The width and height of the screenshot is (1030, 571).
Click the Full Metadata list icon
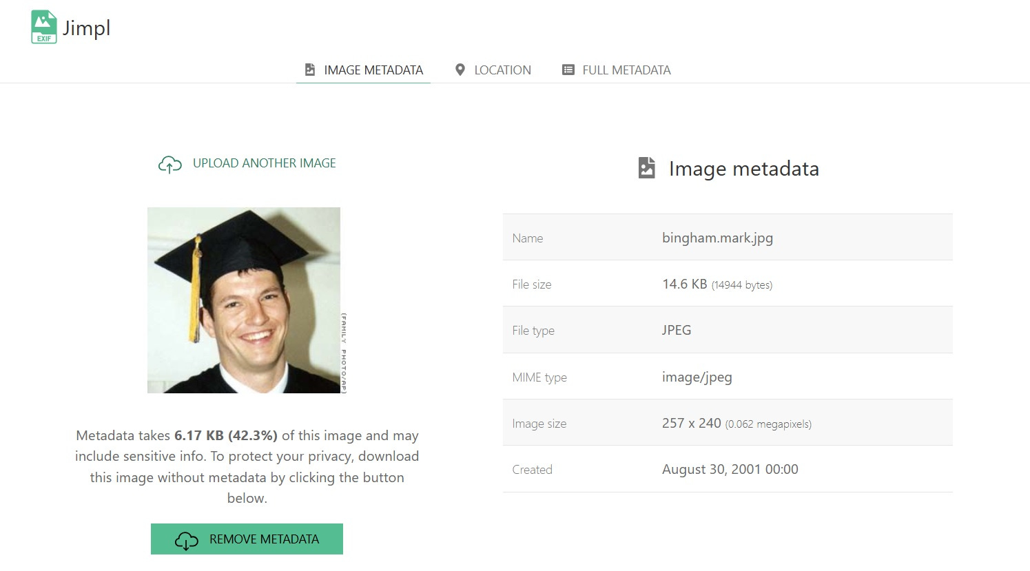(568, 70)
